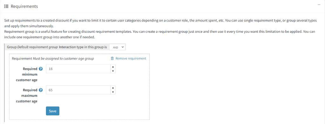Image resolution: width=325 pixels, height=124 pixels.
Task: Click the requirements description paragraph text
Action: 160,29
